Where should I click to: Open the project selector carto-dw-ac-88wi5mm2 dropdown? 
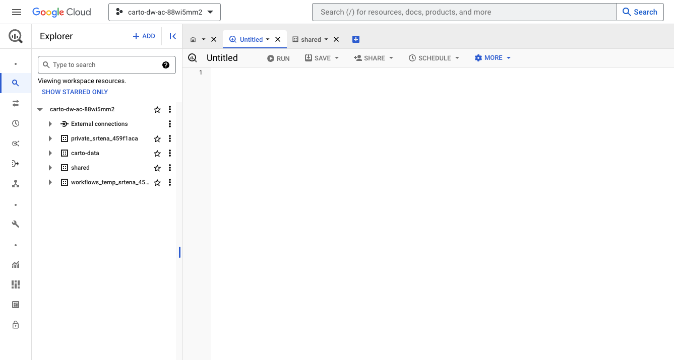click(164, 12)
